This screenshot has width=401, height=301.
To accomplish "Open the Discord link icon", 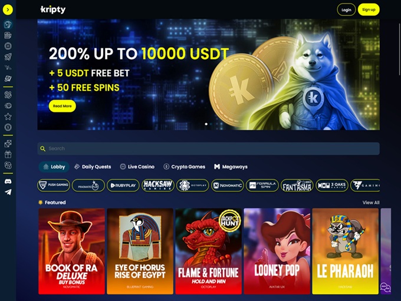I will 8,181.
